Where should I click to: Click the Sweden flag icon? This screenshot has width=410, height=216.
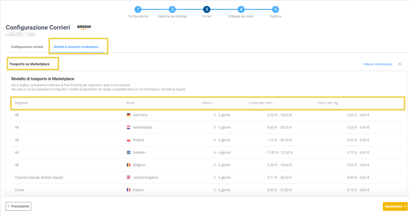(x=129, y=152)
